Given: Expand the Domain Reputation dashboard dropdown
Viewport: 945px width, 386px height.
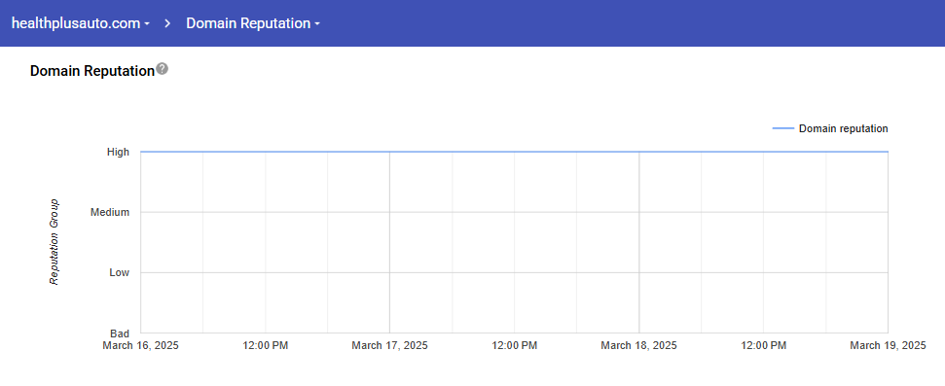Looking at the screenshot, I should (x=253, y=23).
